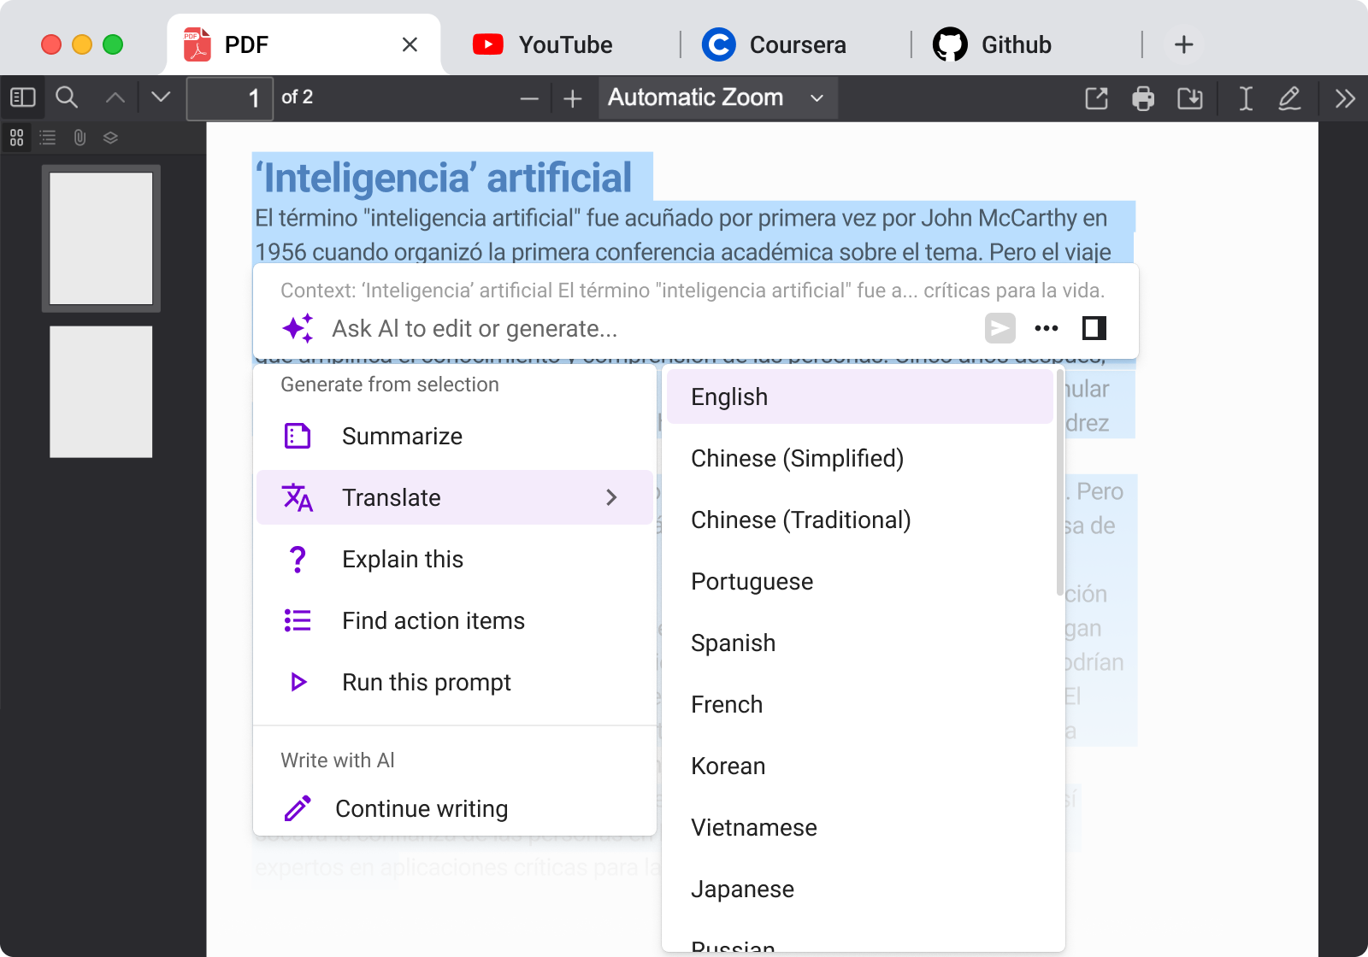Open page 2 thumbnail
Image resolution: width=1368 pixels, height=957 pixels.
coord(101,392)
